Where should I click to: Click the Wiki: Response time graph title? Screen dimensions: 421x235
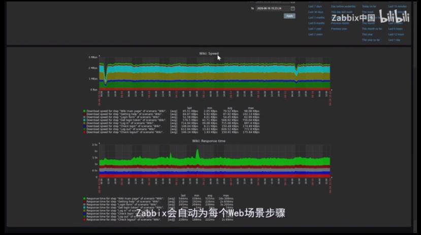click(209, 141)
